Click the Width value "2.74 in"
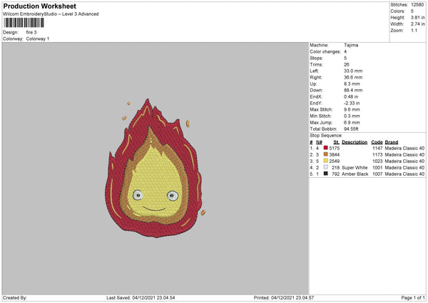 (417, 24)
